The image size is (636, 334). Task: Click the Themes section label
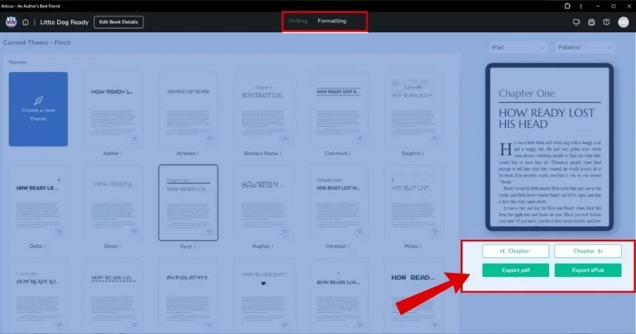(17, 62)
